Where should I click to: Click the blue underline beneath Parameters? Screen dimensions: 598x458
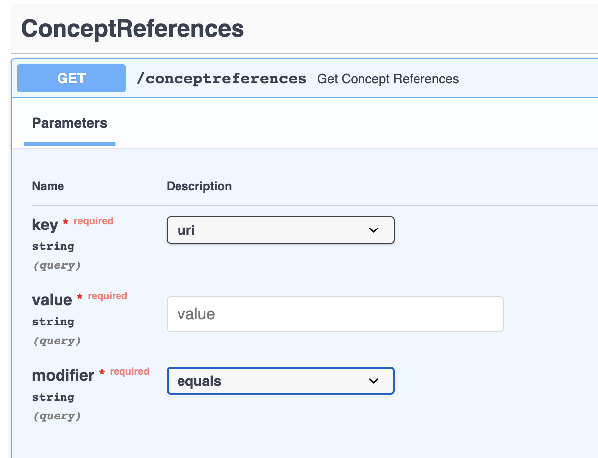(x=69, y=144)
